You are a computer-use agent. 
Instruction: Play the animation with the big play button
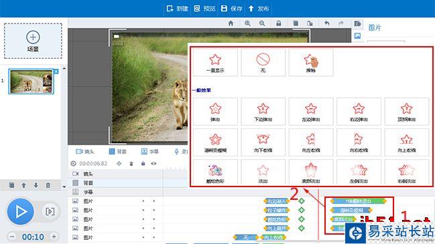[x=21, y=212]
